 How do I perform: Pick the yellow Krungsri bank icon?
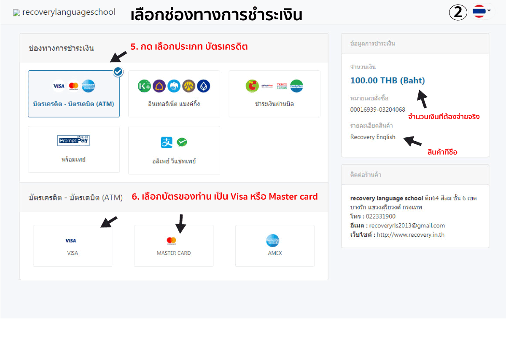188,86
